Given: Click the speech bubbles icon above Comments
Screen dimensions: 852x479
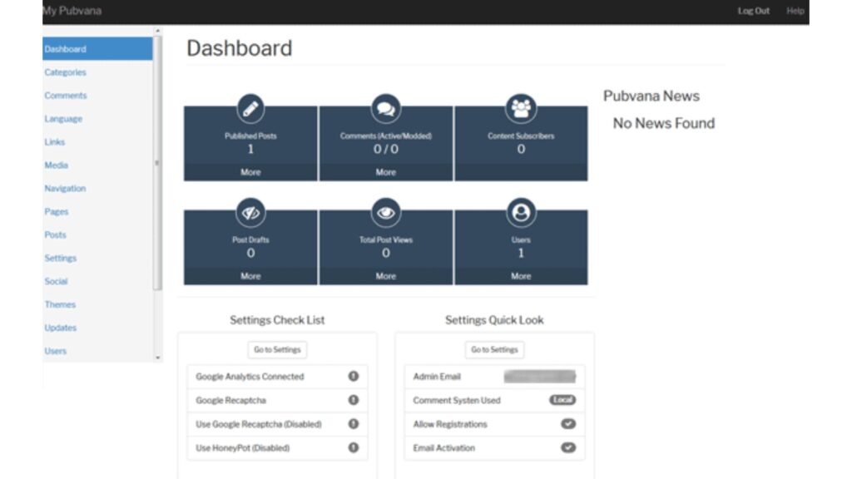Looking at the screenshot, I should [x=386, y=109].
